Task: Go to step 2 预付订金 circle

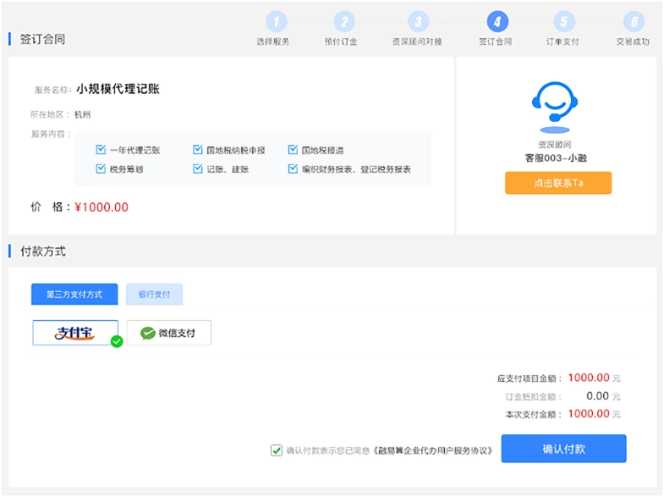Action: coord(344,22)
